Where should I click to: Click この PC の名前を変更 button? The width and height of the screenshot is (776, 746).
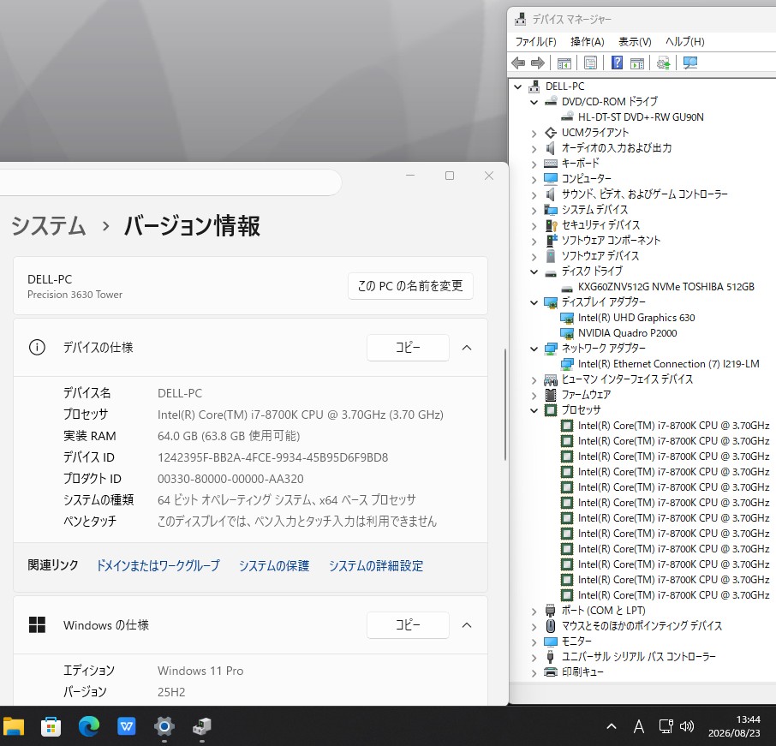410,286
